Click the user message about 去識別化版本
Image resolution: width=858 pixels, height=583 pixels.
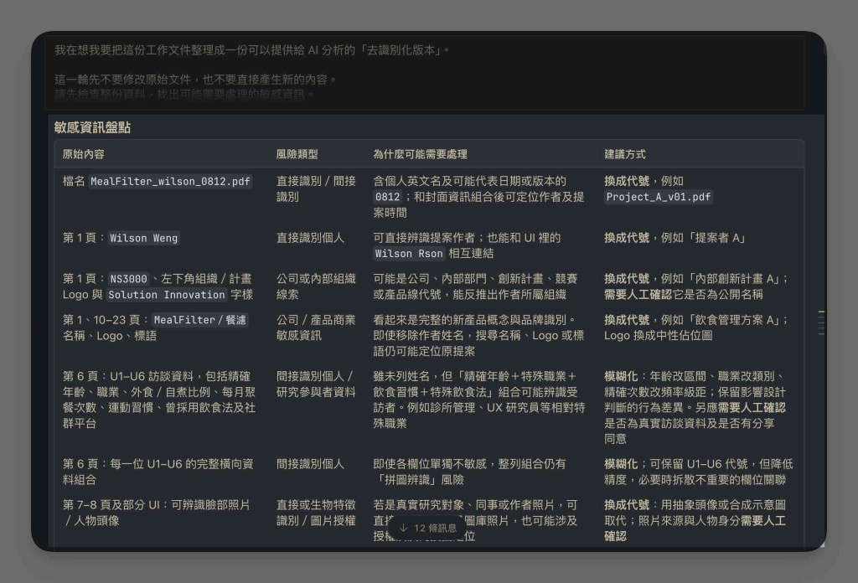(x=425, y=72)
